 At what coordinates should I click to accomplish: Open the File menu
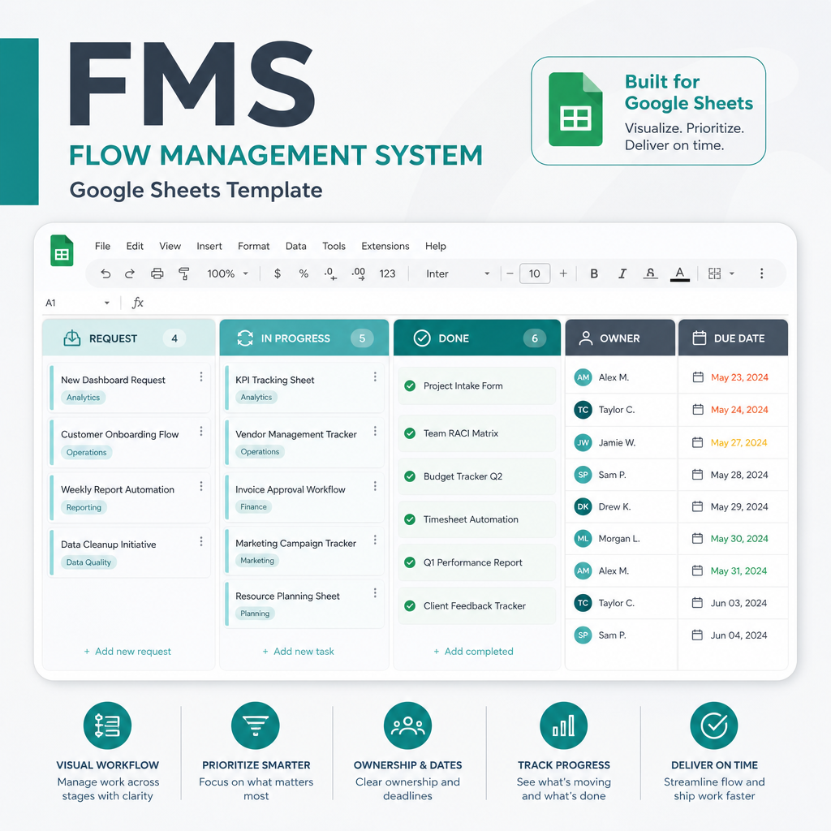click(x=102, y=246)
